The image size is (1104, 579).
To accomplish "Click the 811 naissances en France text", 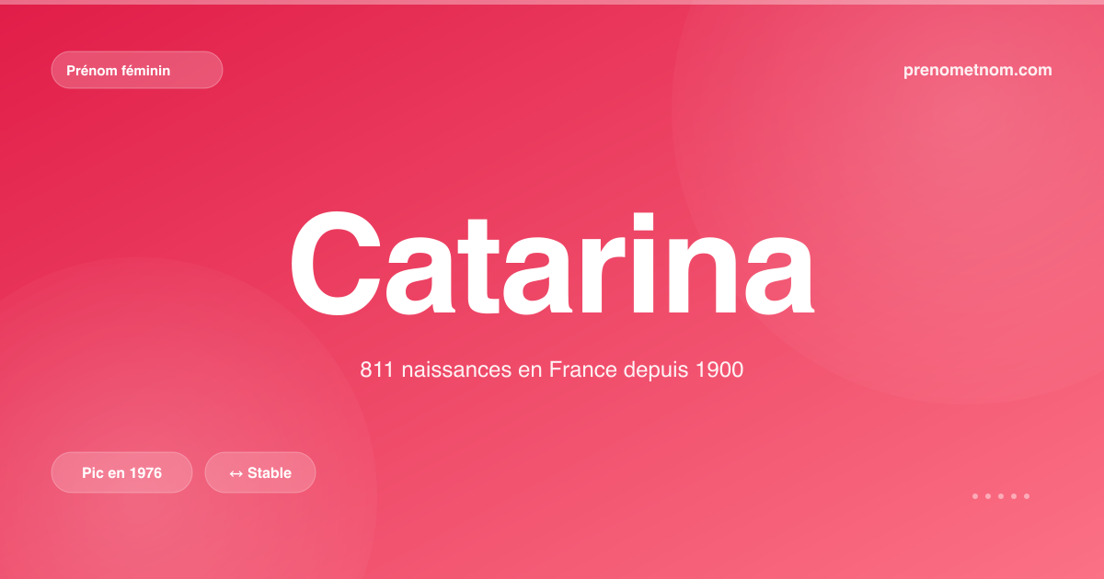I will point(552,370).
